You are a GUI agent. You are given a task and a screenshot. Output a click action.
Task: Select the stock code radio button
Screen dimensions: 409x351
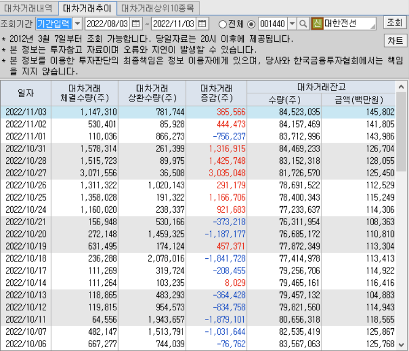coord(251,24)
